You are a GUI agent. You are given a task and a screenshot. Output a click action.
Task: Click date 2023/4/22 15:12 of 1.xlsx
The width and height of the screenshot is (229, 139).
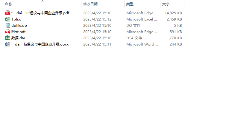click(97, 19)
